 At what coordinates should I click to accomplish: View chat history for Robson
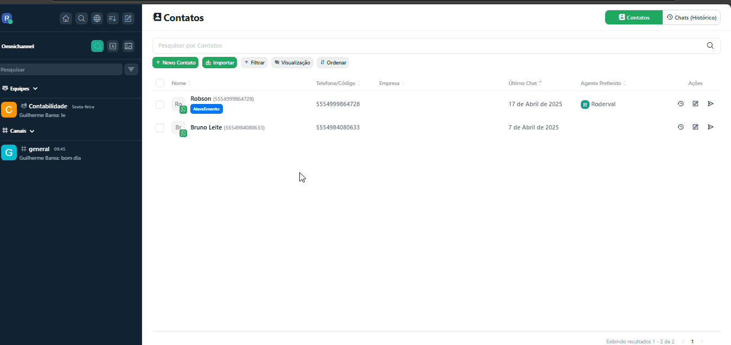pos(681,103)
